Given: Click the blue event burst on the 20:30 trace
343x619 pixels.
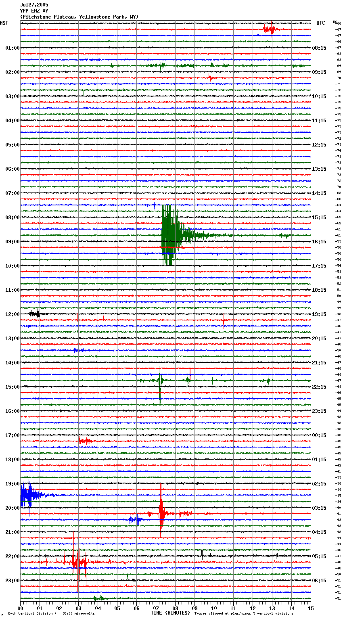Looking at the screenshot, I should coord(135,520).
